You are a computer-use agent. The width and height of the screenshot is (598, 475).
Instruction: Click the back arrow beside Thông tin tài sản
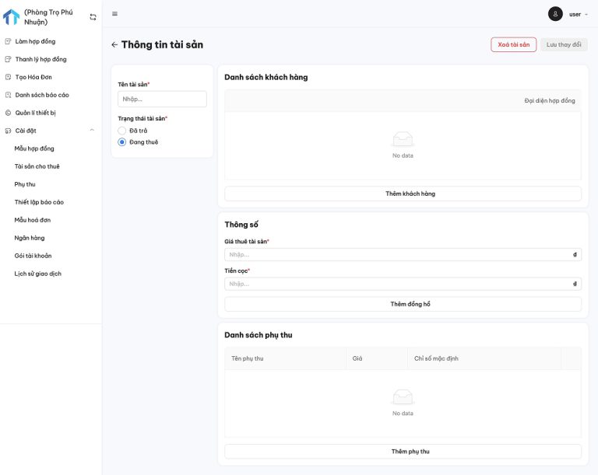[x=114, y=45]
